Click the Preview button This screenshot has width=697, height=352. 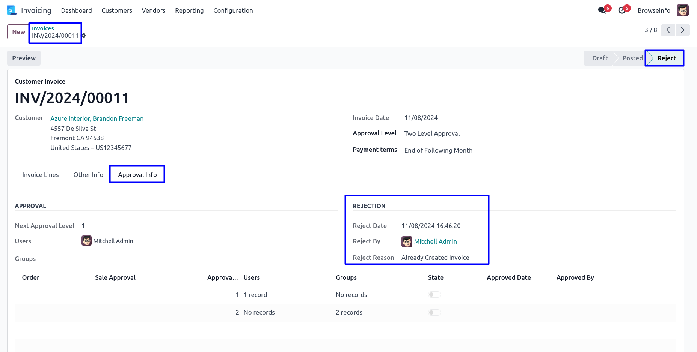[24, 58]
